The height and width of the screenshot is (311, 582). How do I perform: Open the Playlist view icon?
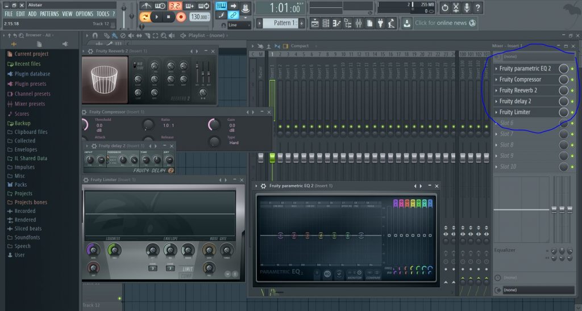(315, 23)
